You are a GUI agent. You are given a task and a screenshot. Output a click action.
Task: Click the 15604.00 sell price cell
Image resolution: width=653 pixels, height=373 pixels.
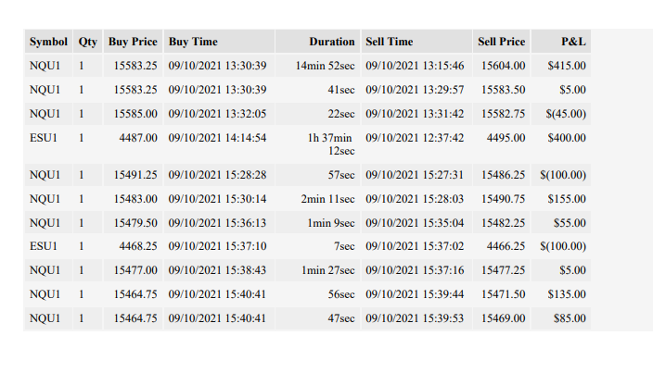502,66
